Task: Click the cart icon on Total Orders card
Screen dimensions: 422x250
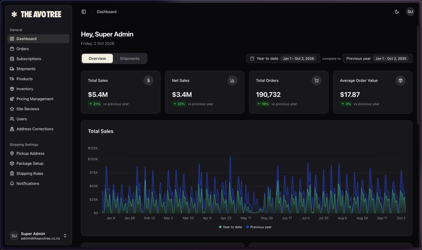Action: coord(316,81)
